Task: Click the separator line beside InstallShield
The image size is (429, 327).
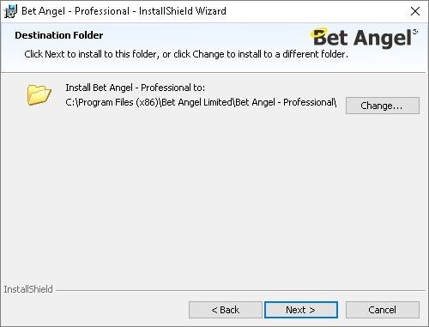Action: coord(240,291)
